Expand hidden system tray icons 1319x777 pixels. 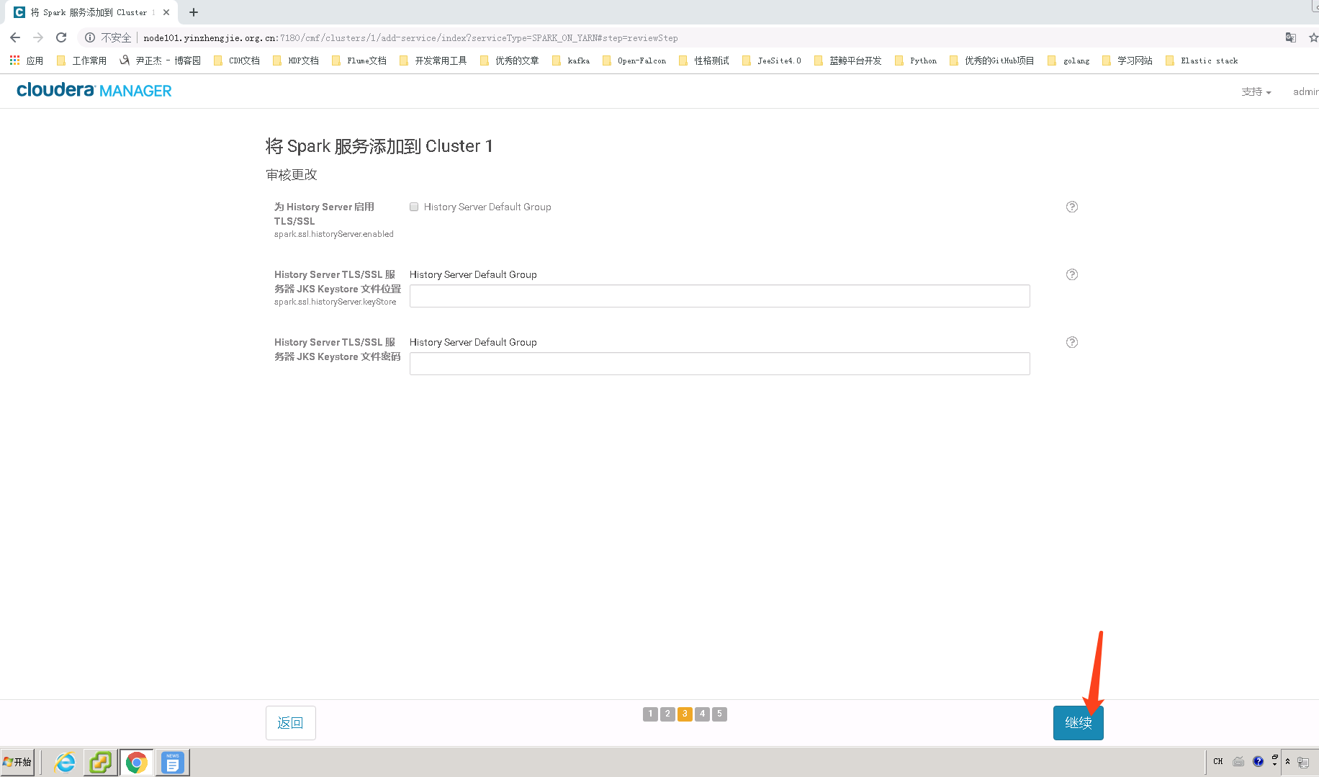pos(1288,762)
